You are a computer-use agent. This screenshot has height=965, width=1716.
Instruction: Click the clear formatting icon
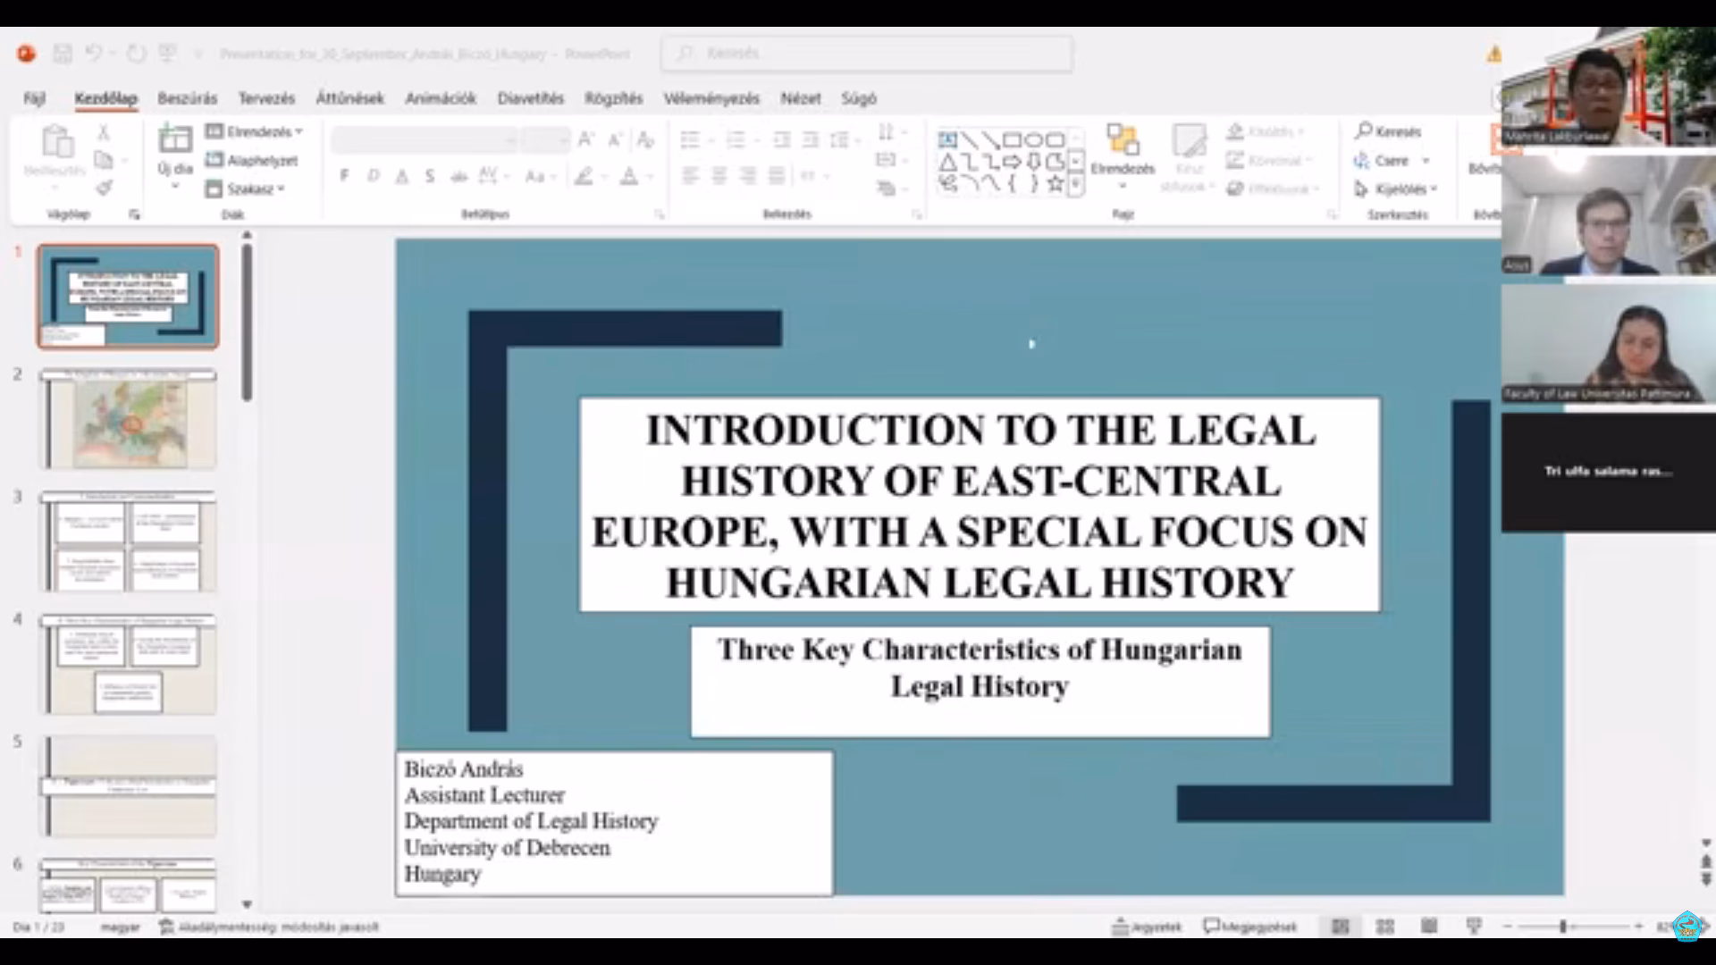point(645,138)
